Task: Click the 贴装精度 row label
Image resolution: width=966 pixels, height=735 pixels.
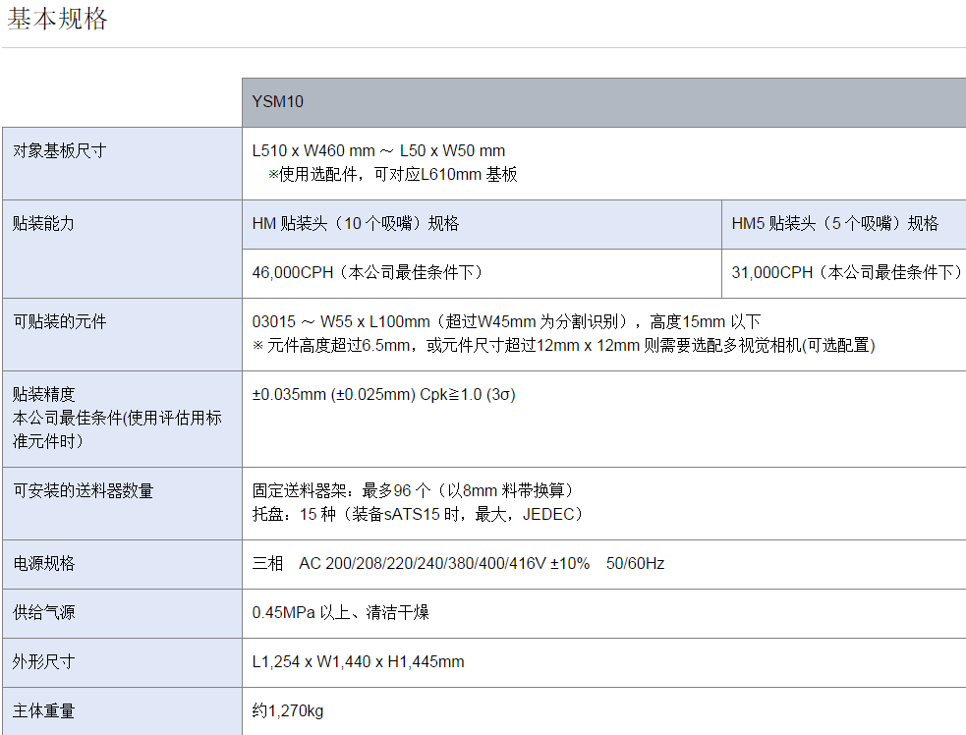Action: (44, 395)
